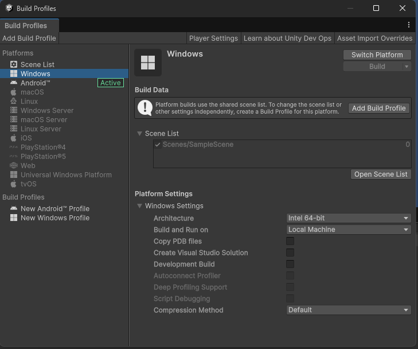Select the macOS platform text
The image size is (418, 349).
pos(32,92)
